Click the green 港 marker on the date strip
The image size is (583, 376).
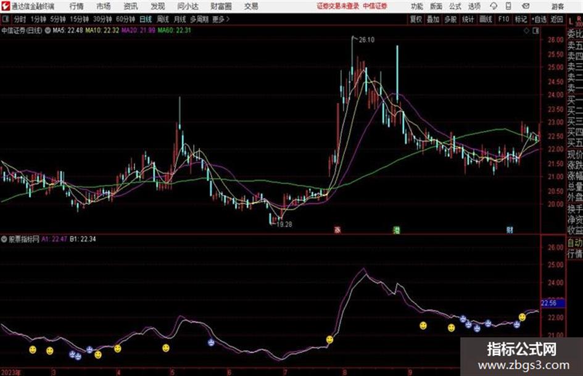click(397, 230)
